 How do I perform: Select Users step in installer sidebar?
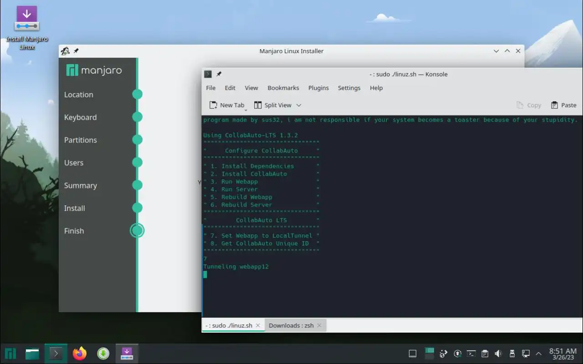pos(73,163)
